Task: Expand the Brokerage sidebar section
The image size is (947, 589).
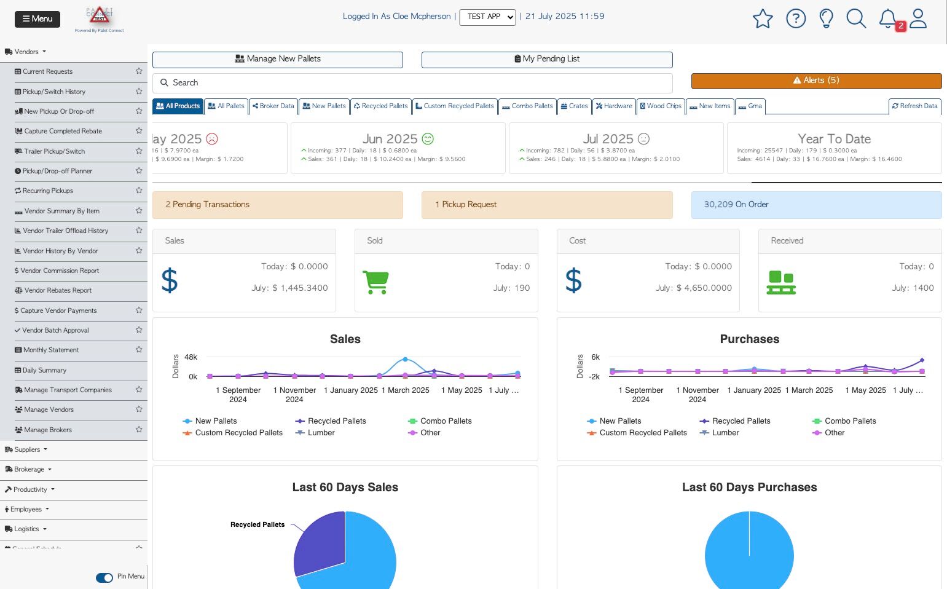Action: [28, 469]
